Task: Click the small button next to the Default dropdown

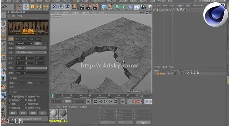Action: [x=38, y=43]
